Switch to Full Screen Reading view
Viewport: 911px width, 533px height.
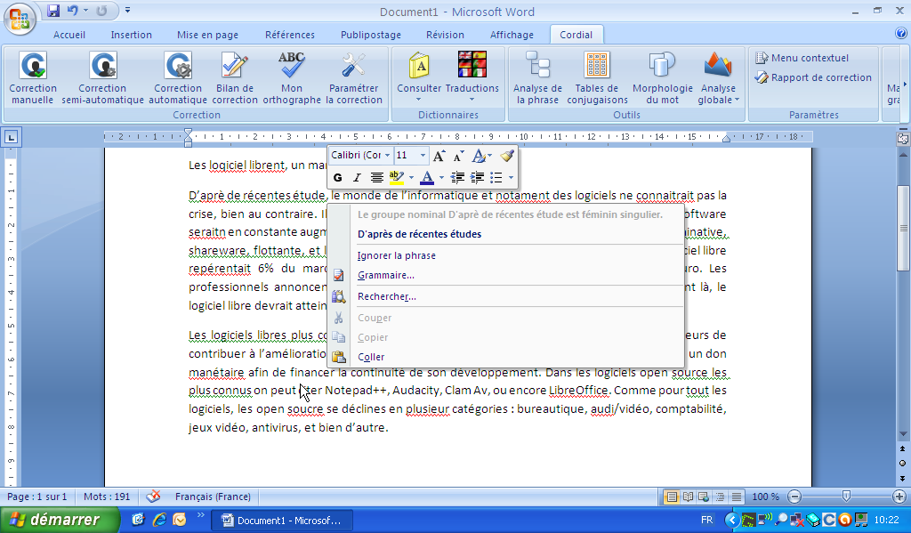point(688,497)
